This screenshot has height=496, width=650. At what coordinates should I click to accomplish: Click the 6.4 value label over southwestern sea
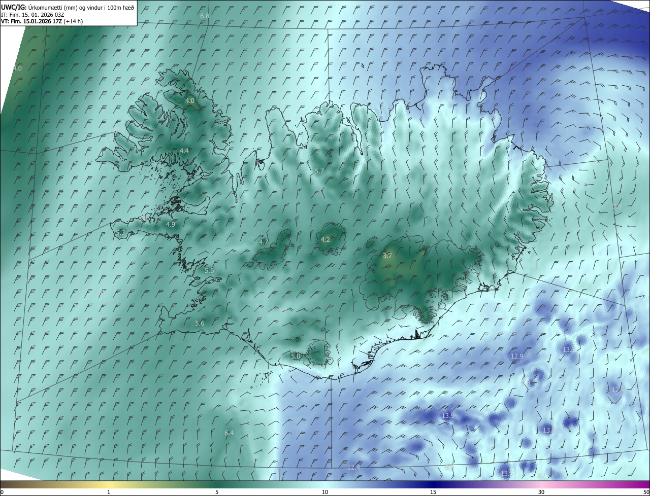coord(229,433)
